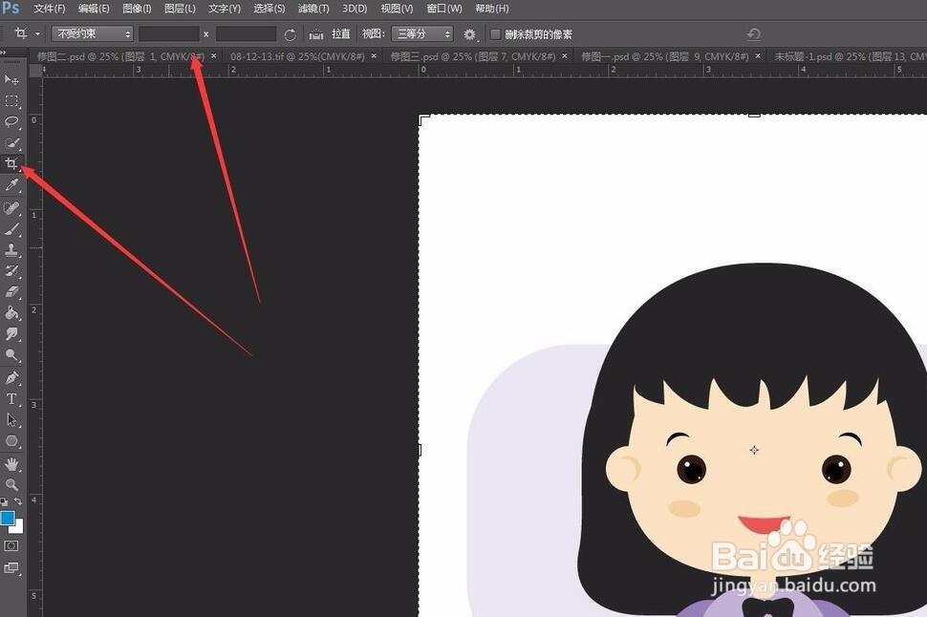Screen dimensions: 927x617
Task: Select the Brush tool
Action: [11, 229]
